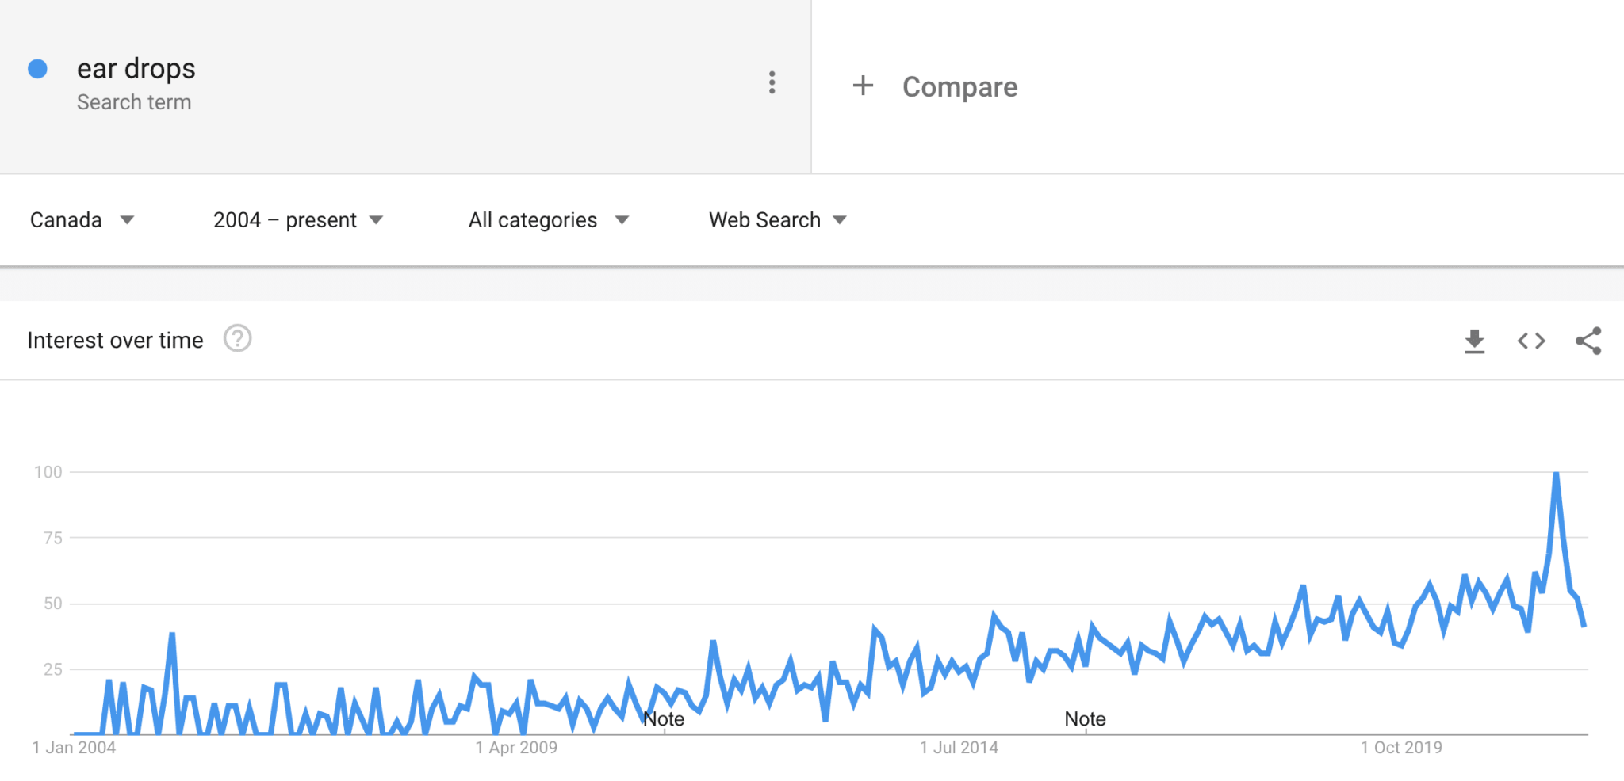Click the Interest over time heading
This screenshot has height=781, width=1624.
[115, 341]
